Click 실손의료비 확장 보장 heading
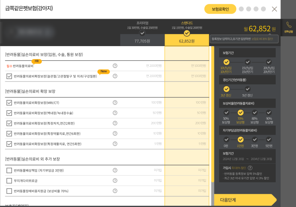Screen dimensions: 296x207 point(30,91)
